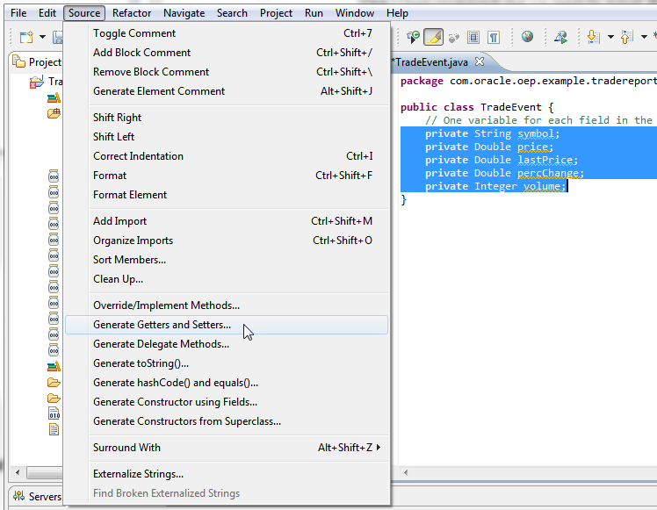657x510 pixels.
Task: Click the Save floppy disk icon
Action: (58, 37)
